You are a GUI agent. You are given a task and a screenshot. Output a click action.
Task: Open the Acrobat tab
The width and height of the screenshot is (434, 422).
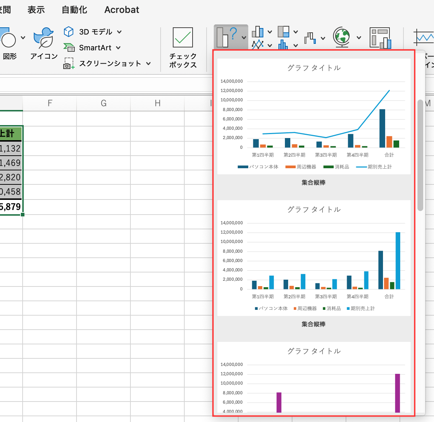click(121, 10)
